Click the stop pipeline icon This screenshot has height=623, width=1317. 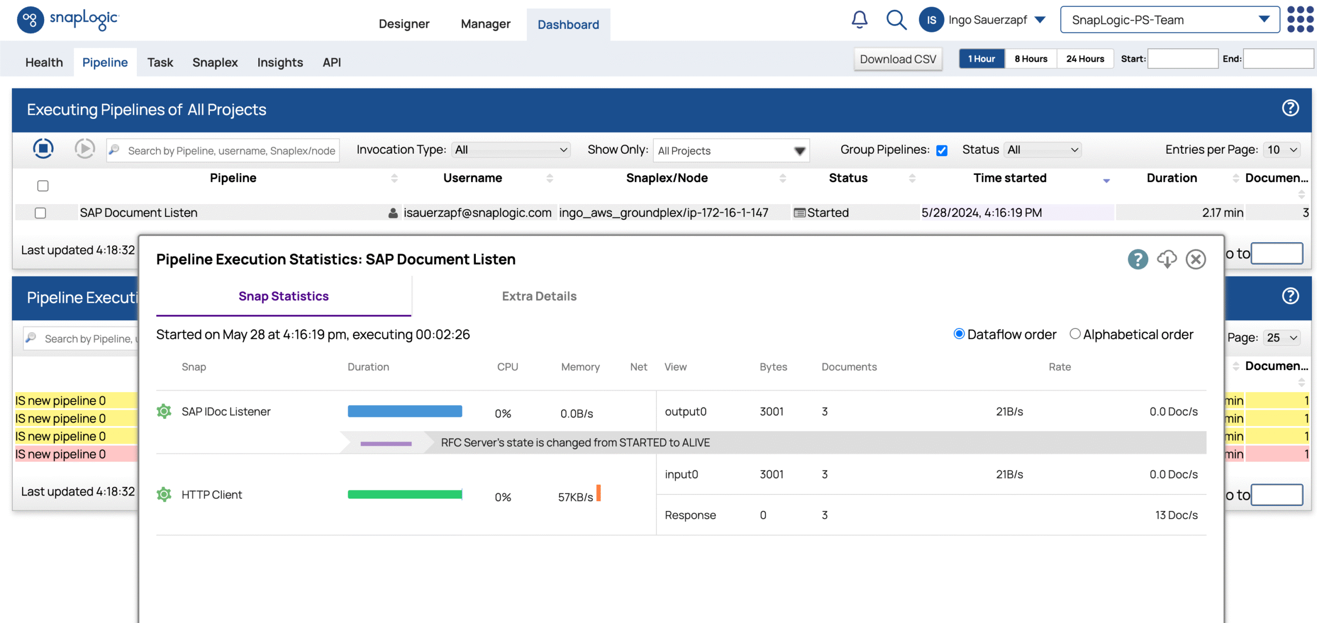(43, 149)
